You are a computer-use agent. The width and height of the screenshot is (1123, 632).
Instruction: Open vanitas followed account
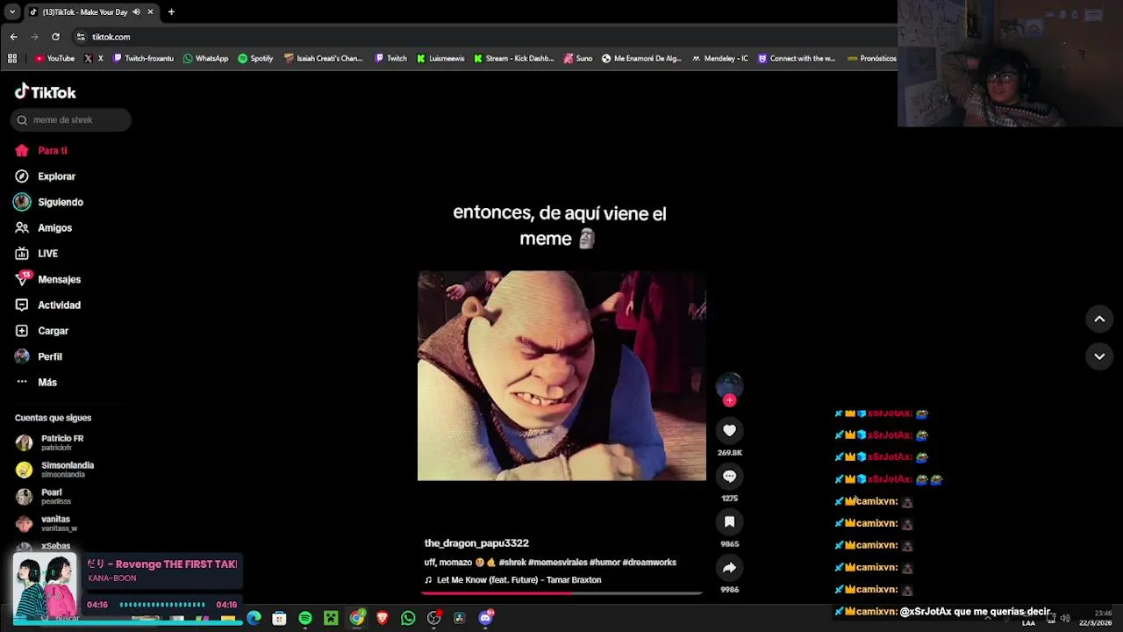point(46,523)
